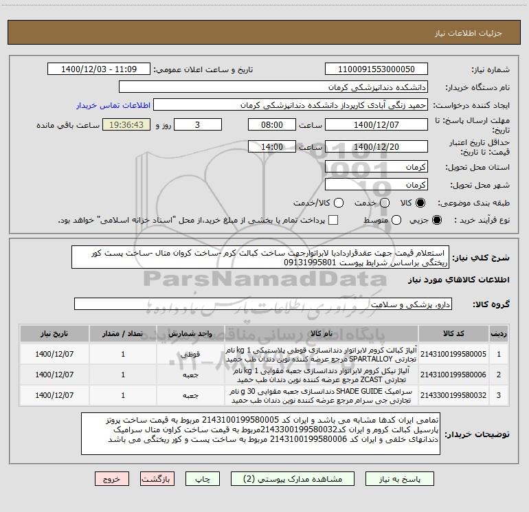Click the بازگشت back button
The width and height of the screenshot is (529, 512).
coord(157,479)
